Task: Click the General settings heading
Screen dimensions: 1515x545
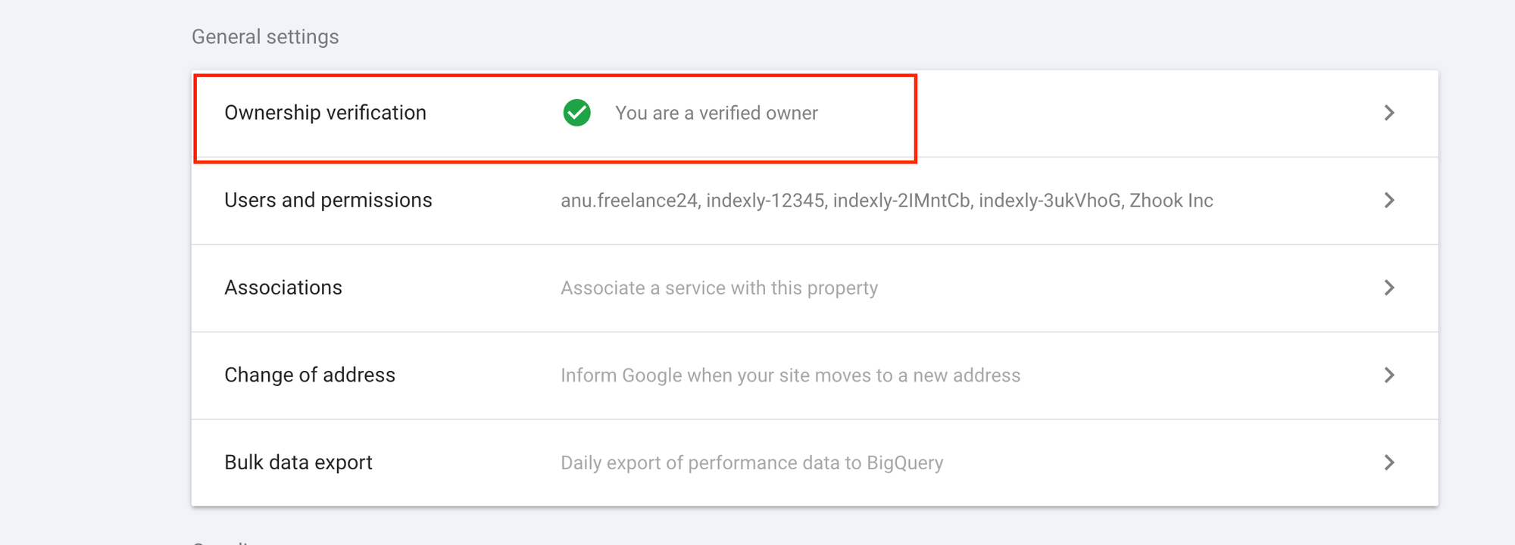Action: (x=265, y=36)
